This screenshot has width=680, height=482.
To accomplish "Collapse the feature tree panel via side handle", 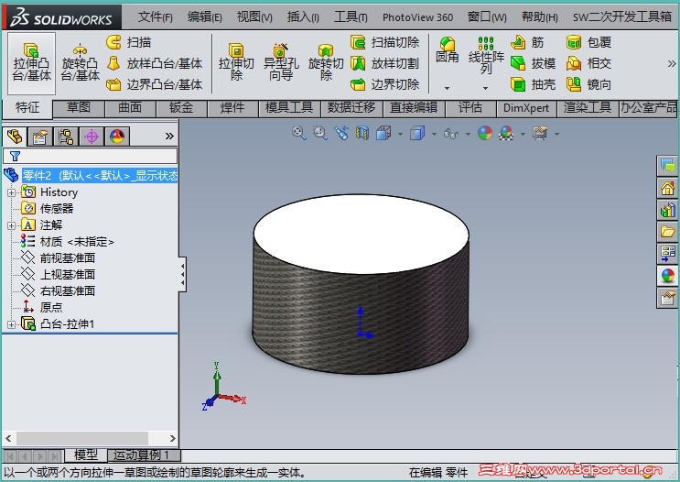I will coord(182,274).
